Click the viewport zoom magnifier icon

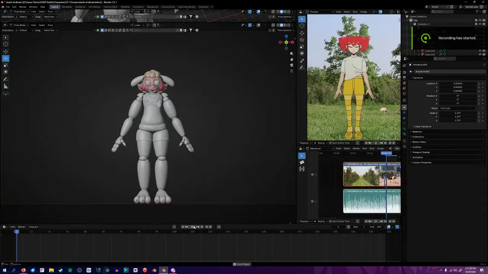pos(292,54)
